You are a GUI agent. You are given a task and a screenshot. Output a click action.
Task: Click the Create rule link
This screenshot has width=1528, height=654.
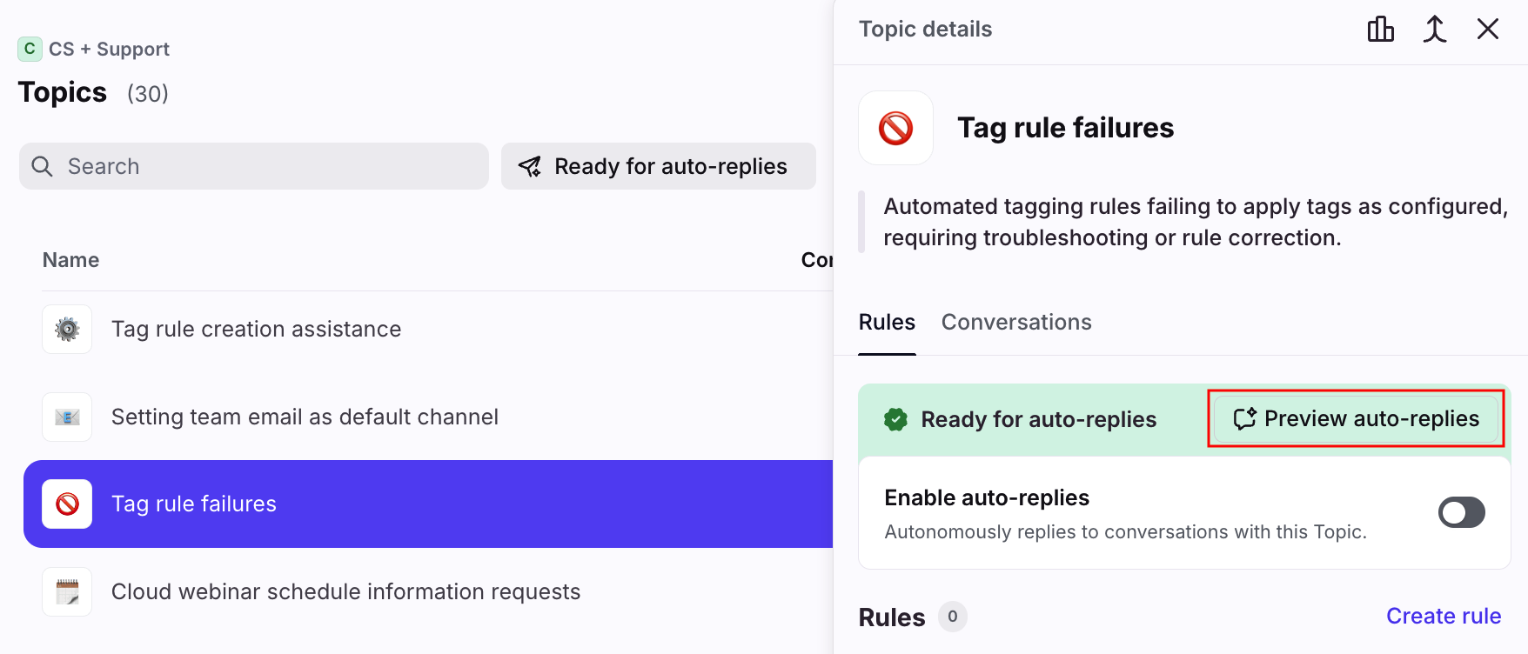tap(1443, 616)
